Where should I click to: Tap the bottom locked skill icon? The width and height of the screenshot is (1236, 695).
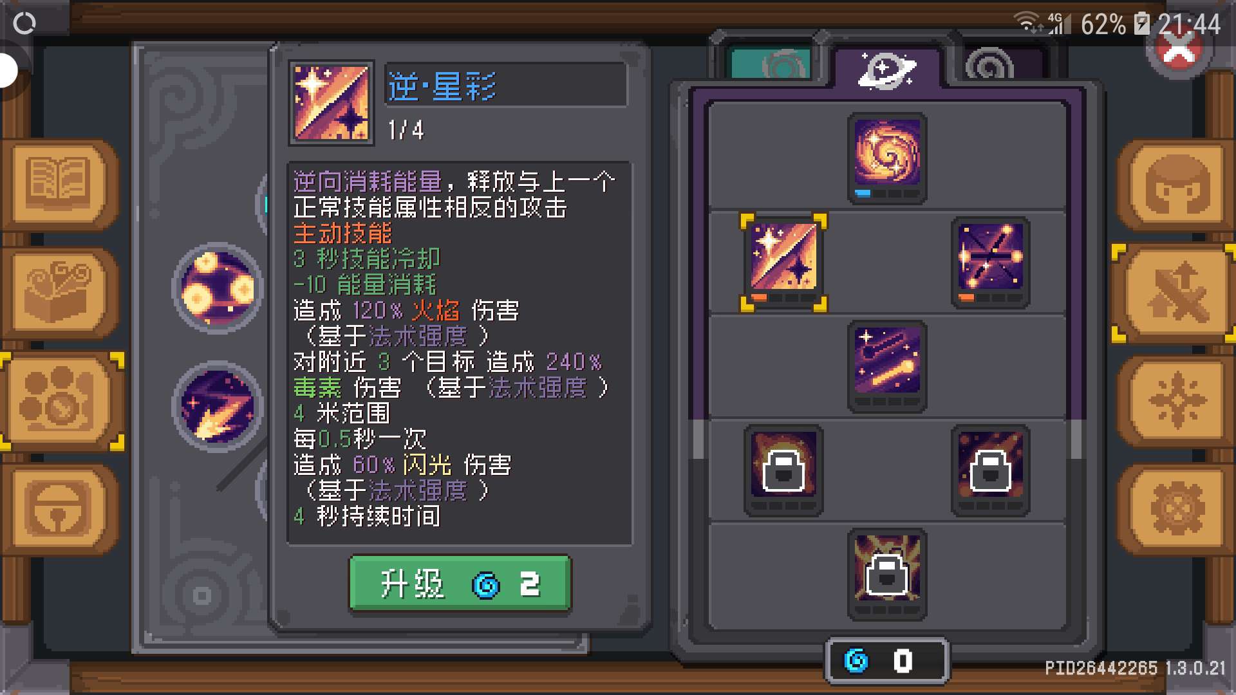(x=887, y=574)
